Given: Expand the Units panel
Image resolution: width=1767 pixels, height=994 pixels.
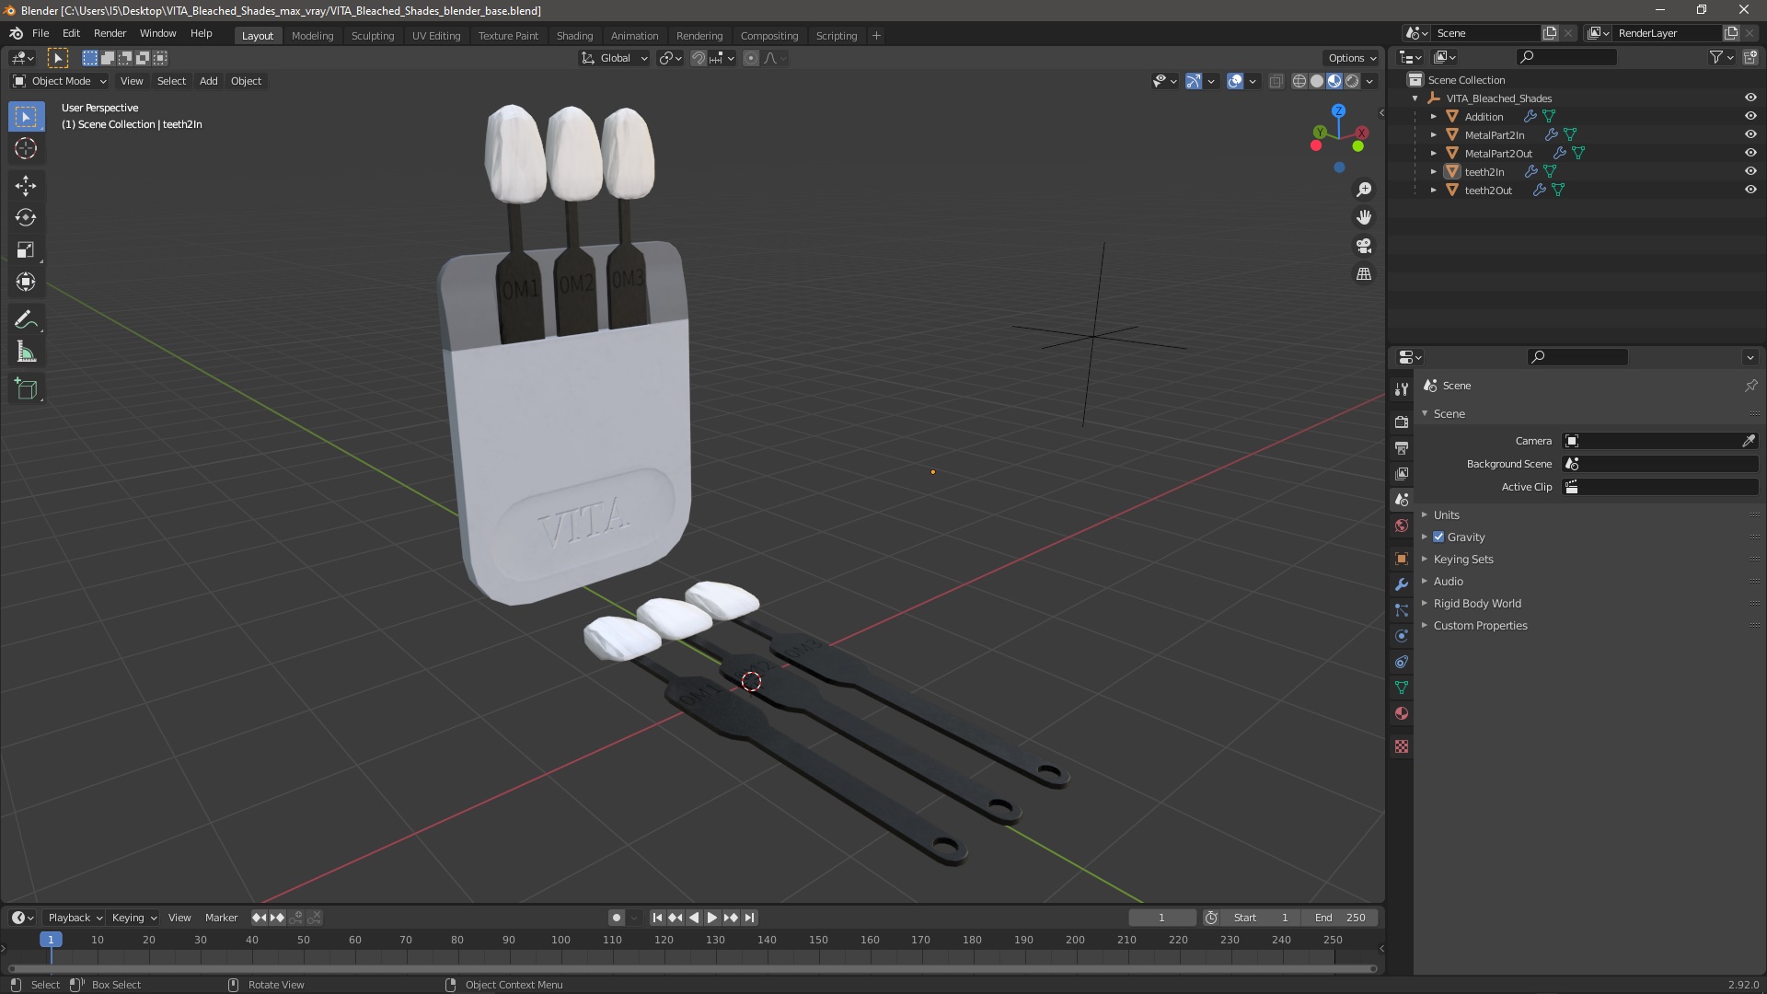Looking at the screenshot, I should [1446, 514].
